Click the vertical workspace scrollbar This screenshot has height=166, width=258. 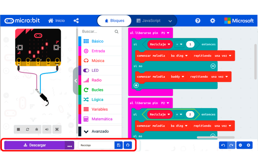[255, 62]
